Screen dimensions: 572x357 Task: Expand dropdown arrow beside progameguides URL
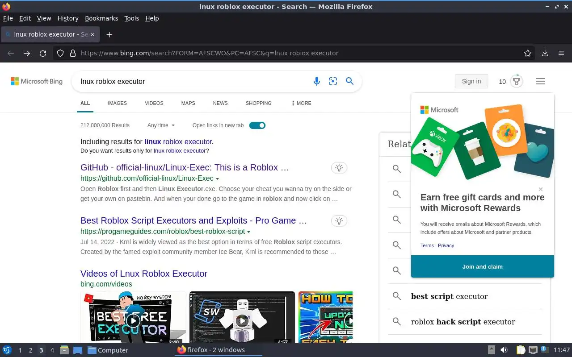click(249, 232)
